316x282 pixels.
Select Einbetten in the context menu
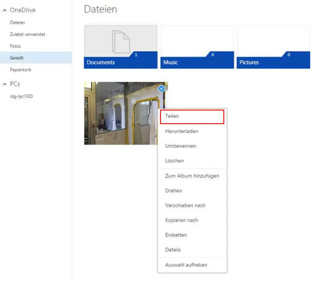pos(192,235)
